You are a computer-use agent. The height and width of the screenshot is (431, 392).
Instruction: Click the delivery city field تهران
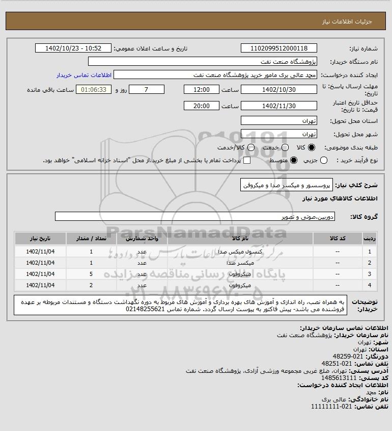pos(278,134)
